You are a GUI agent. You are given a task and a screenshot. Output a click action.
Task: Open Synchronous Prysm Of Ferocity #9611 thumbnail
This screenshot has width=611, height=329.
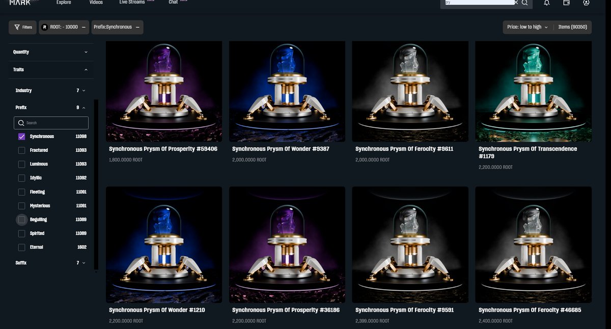click(410, 91)
